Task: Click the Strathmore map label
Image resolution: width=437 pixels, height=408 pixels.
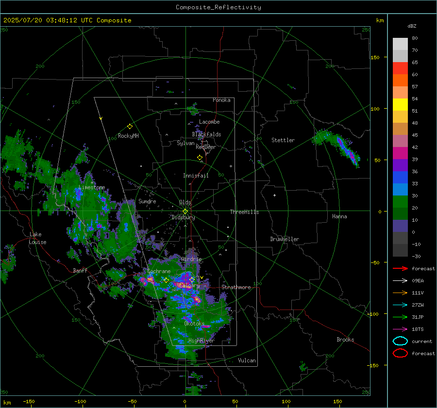Action: (x=236, y=287)
